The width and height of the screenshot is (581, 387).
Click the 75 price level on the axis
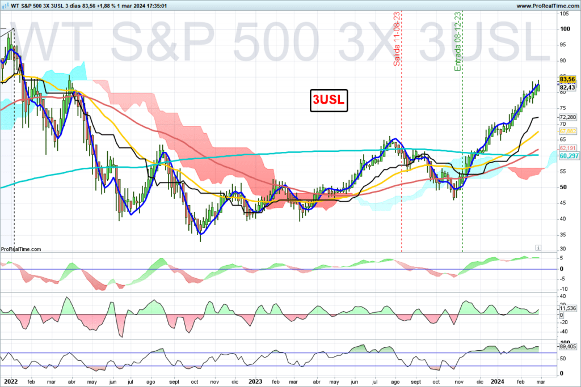coord(563,108)
